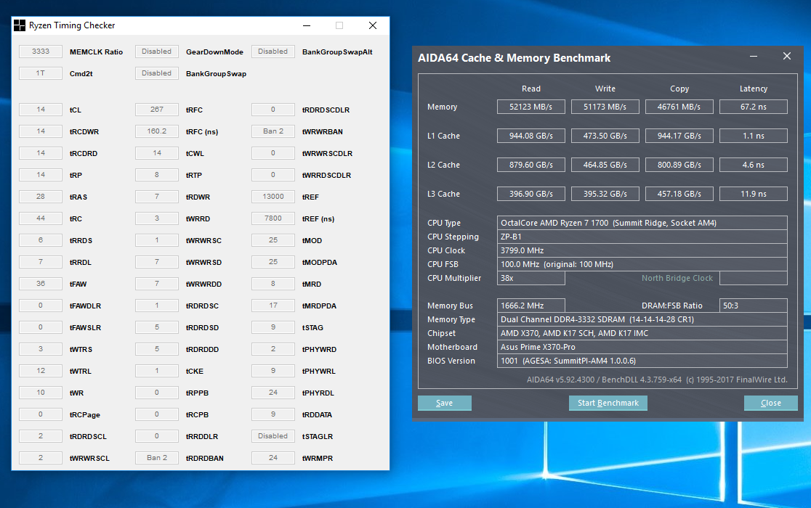Click Memory Read result 52123 MB/s
Viewport: 811px width, 508px height.
click(x=530, y=107)
